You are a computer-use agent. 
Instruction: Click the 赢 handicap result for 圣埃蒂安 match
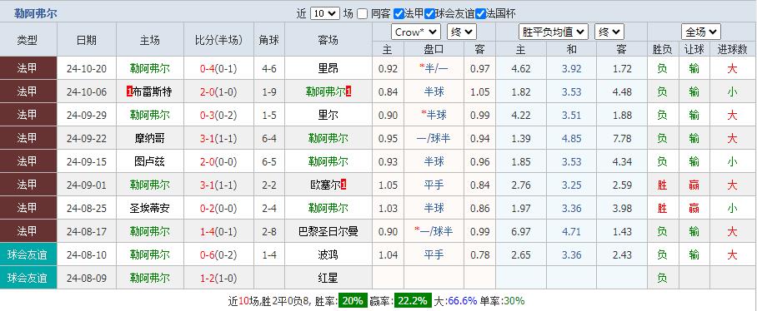click(694, 208)
